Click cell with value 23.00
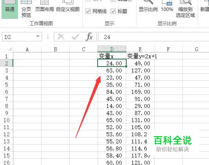This screenshot has height=165, width=209. (x=112, y=77)
